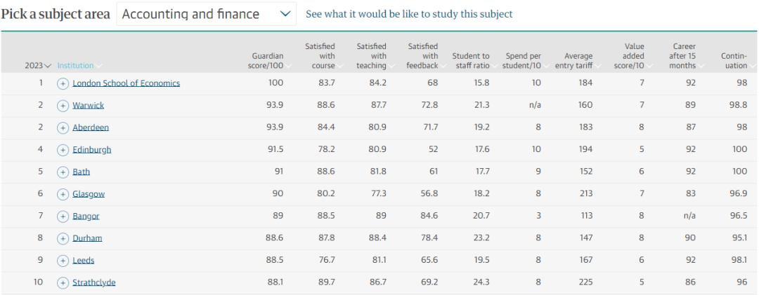Sort by Satisfied with course column

(x=322, y=56)
